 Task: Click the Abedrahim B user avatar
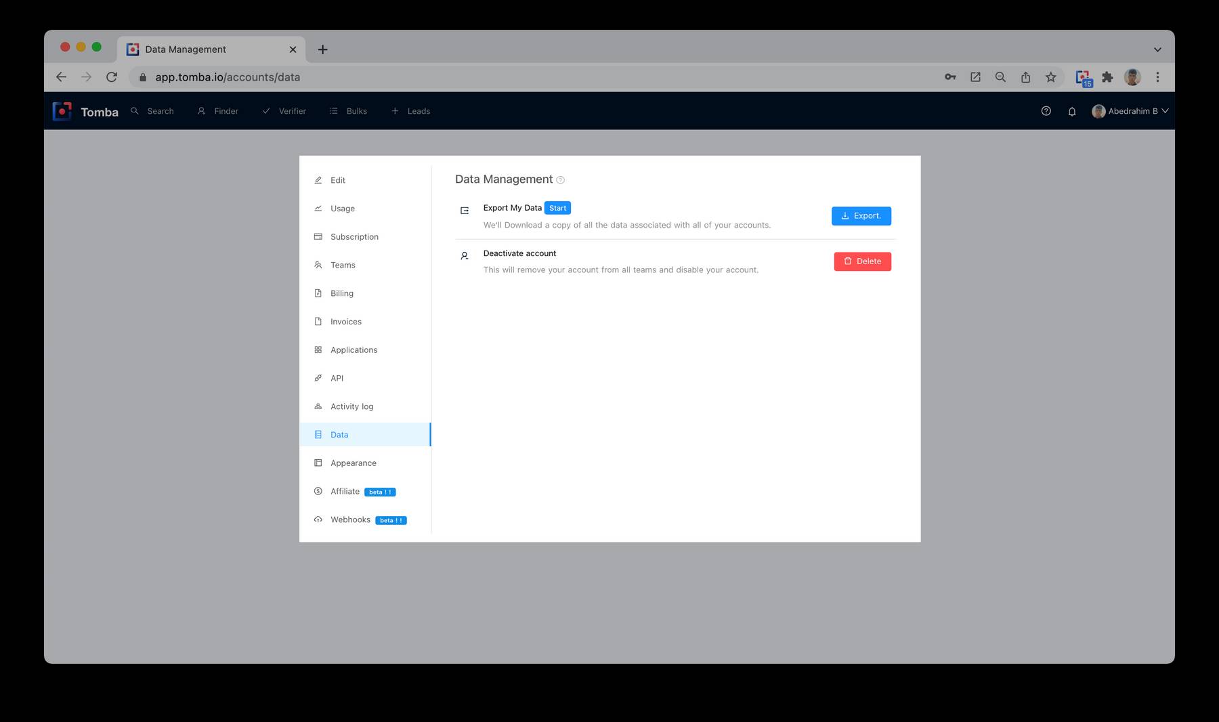(x=1098, y=111)
